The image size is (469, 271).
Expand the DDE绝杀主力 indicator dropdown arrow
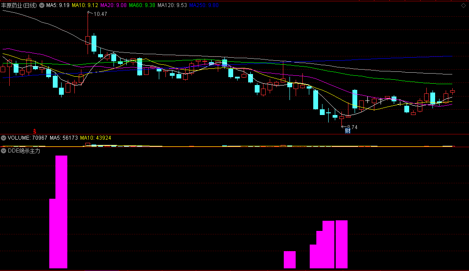pyautogui.click(x=4, y=151)
